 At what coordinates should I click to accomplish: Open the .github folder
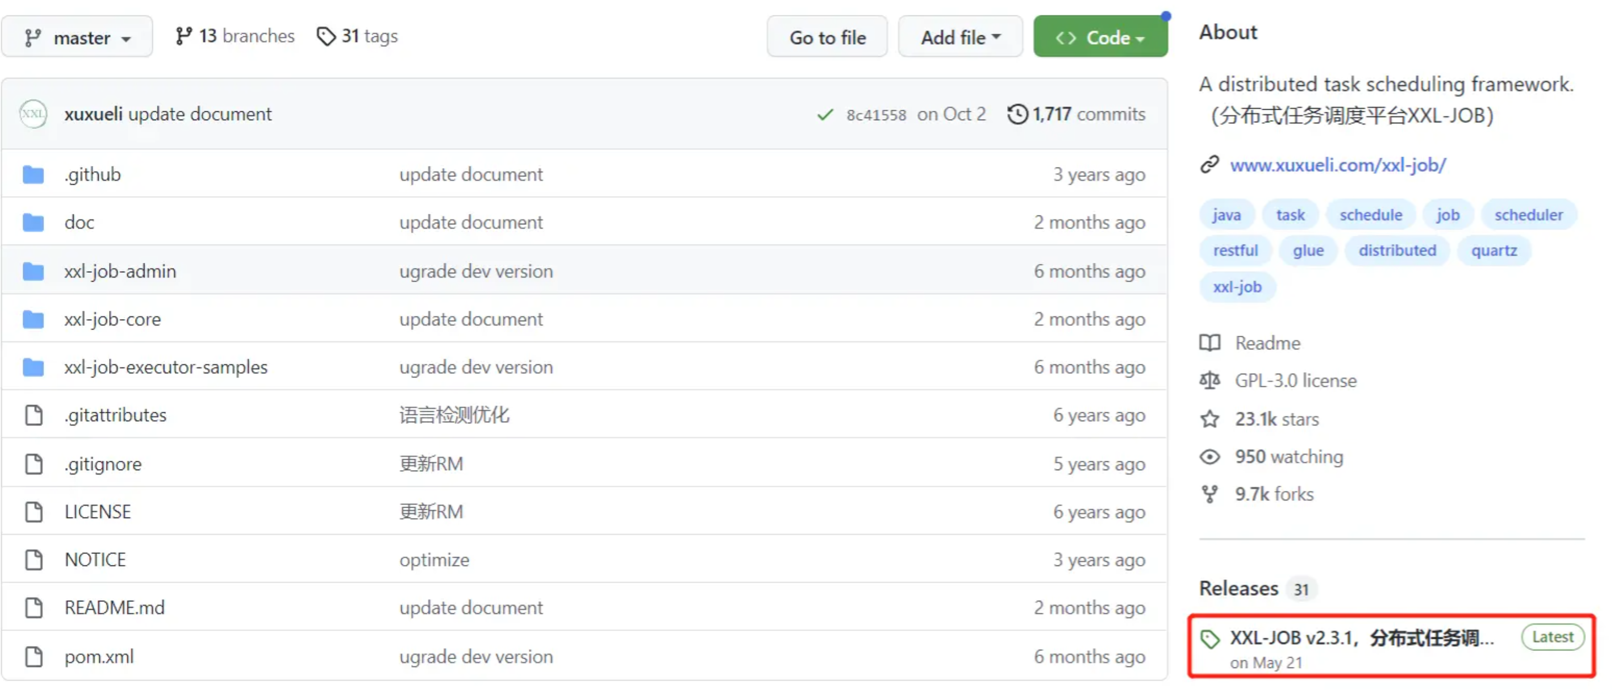point(92,175)
